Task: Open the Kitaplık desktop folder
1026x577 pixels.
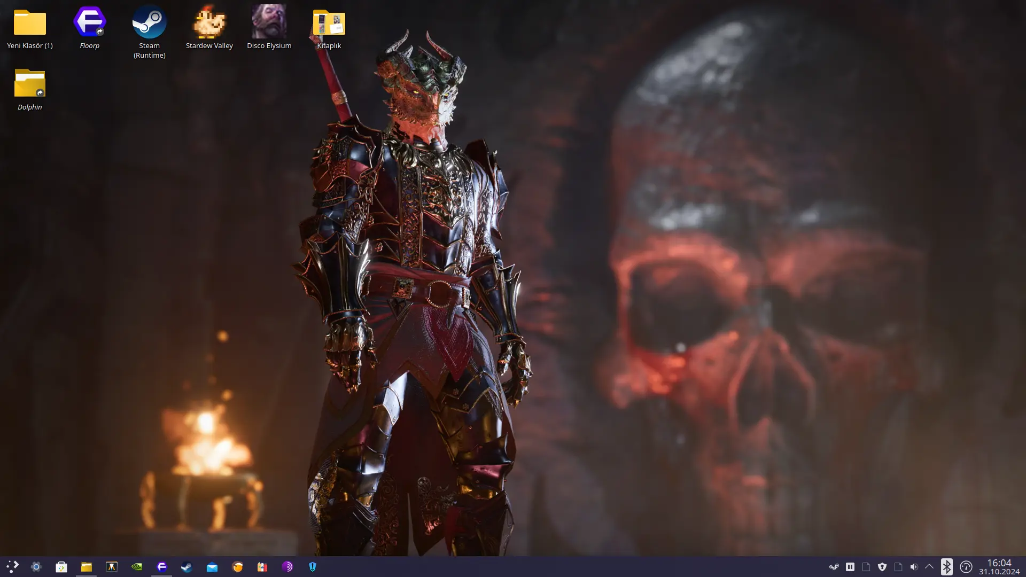Action: (329, 29)
